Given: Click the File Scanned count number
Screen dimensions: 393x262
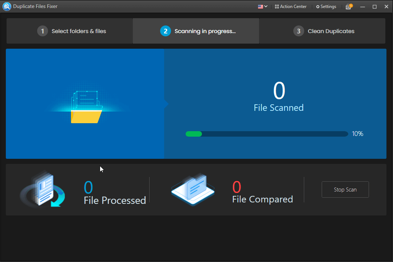Looking at the screenshot, I should 279,91.
